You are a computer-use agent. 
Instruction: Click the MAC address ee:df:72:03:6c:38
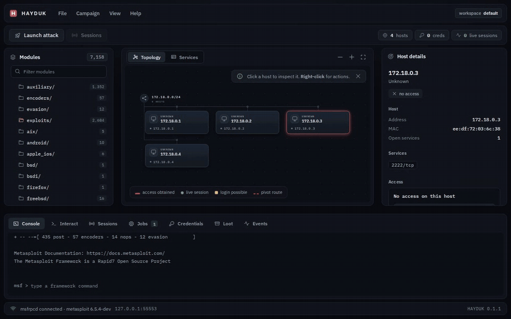click(x=476, y=129)
